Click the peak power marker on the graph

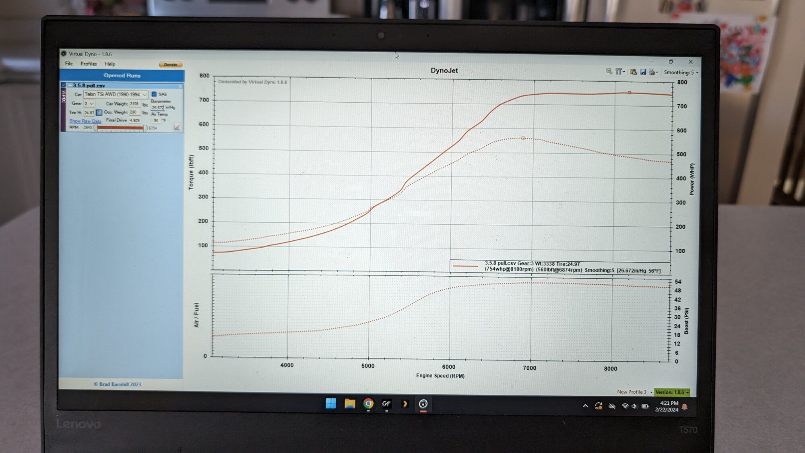click(x=629, y=93)
